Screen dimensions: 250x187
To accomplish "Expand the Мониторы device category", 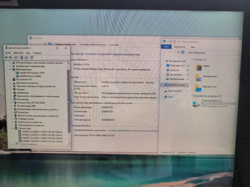I will (11, 112).
